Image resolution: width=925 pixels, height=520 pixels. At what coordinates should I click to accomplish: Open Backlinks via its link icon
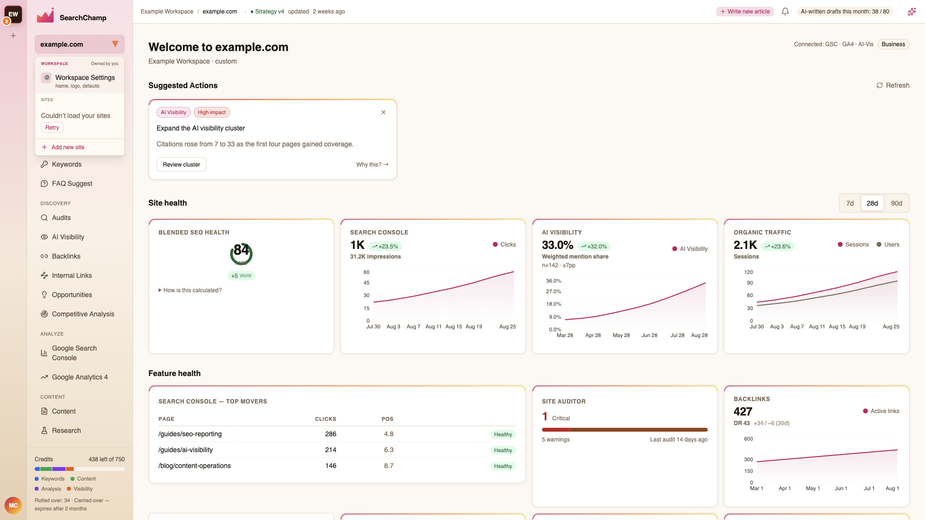tap(44, 256)
